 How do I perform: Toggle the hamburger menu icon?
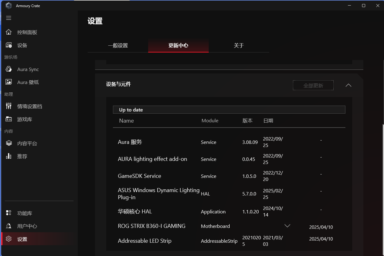(9, 18)
